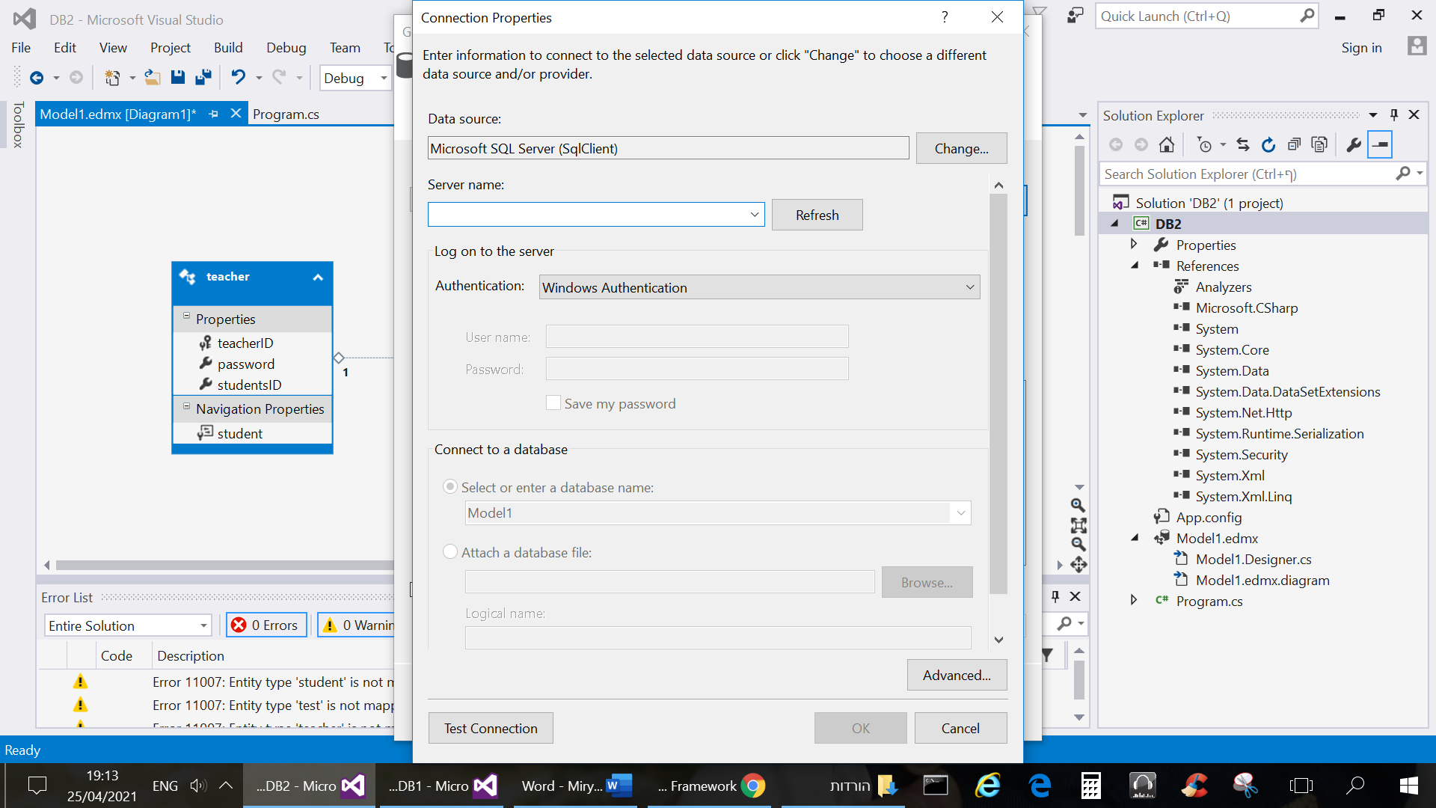This screenshot has height=808, width=1436.
Task: Click the Navigate Backward arrow icon
Action: (37, 78)
